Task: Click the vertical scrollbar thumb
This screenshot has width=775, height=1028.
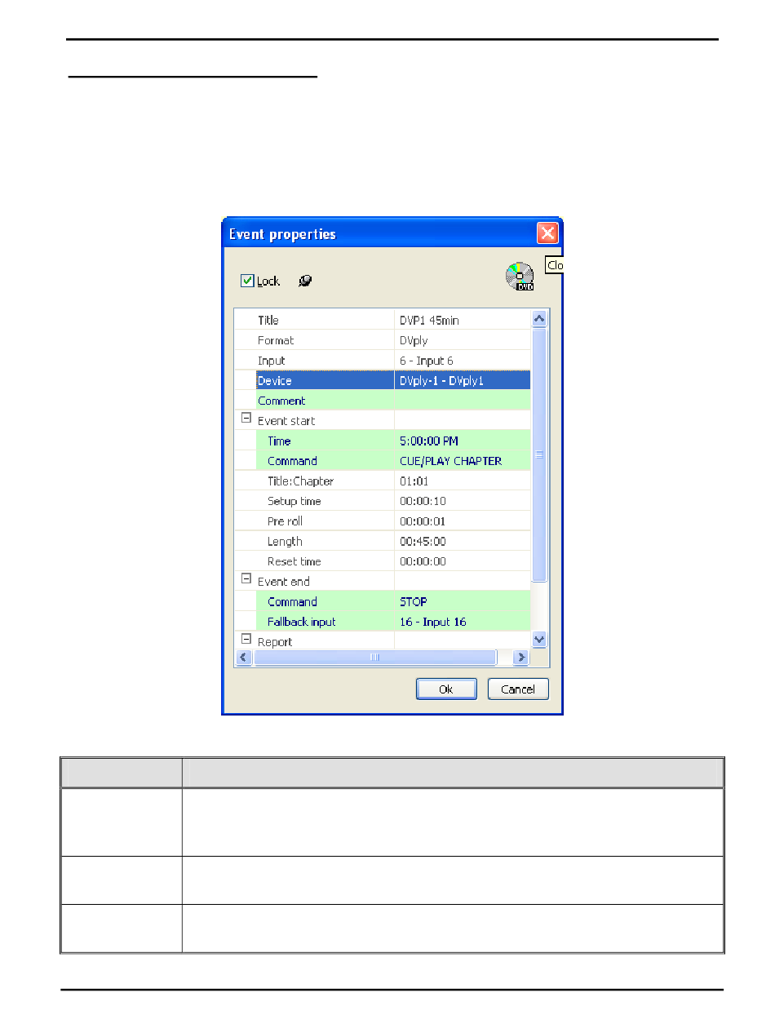Action: click(x=539, y=454)
